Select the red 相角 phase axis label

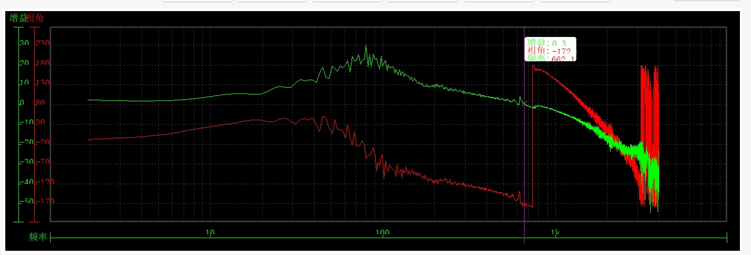[x=35, y=17]
